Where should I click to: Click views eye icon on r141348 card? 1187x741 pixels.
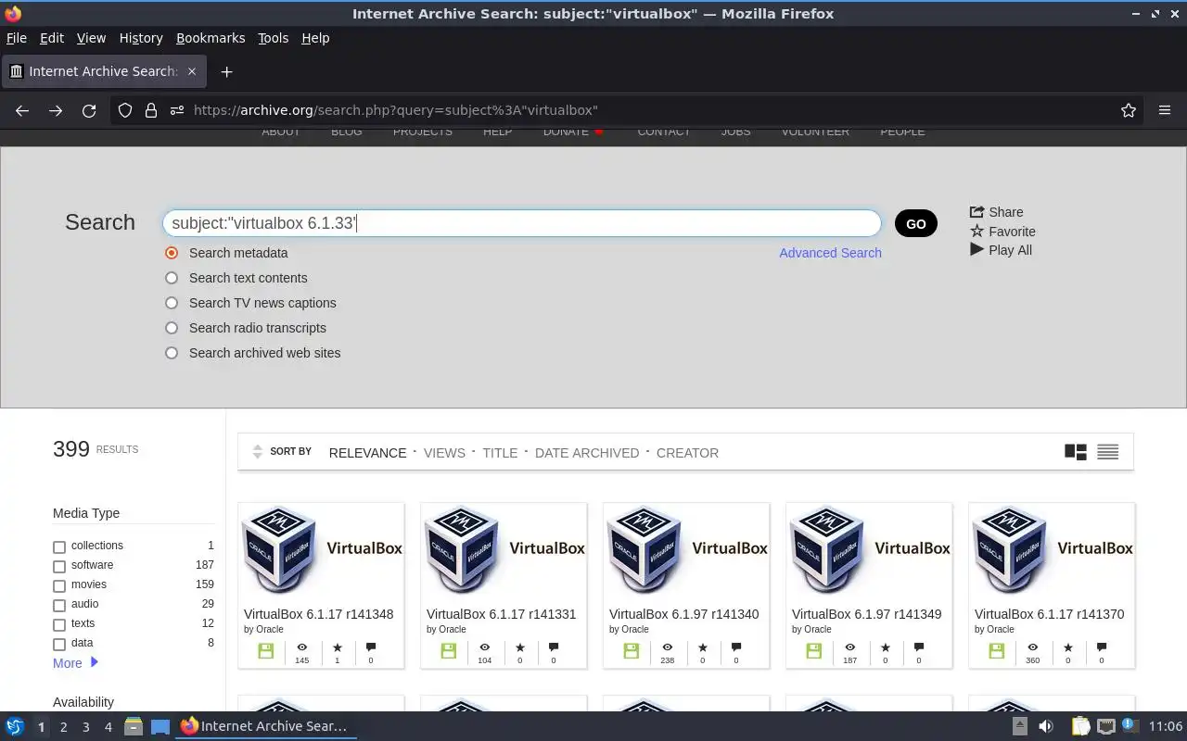[x=301, y=647]
